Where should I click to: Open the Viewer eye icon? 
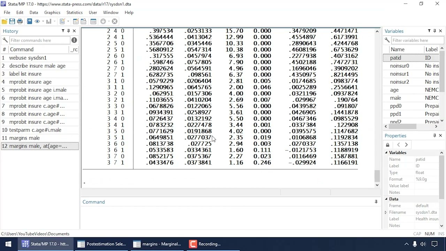pos(37,21)
